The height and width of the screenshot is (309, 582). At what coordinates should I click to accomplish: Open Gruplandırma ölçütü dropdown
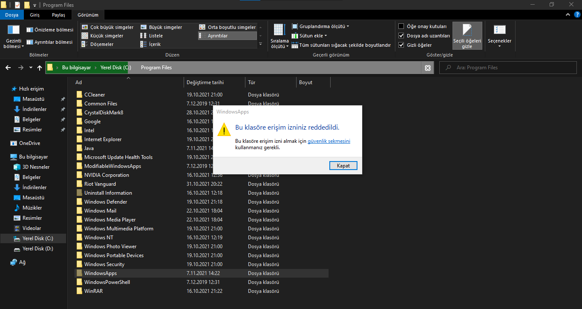tap(320, 26)
